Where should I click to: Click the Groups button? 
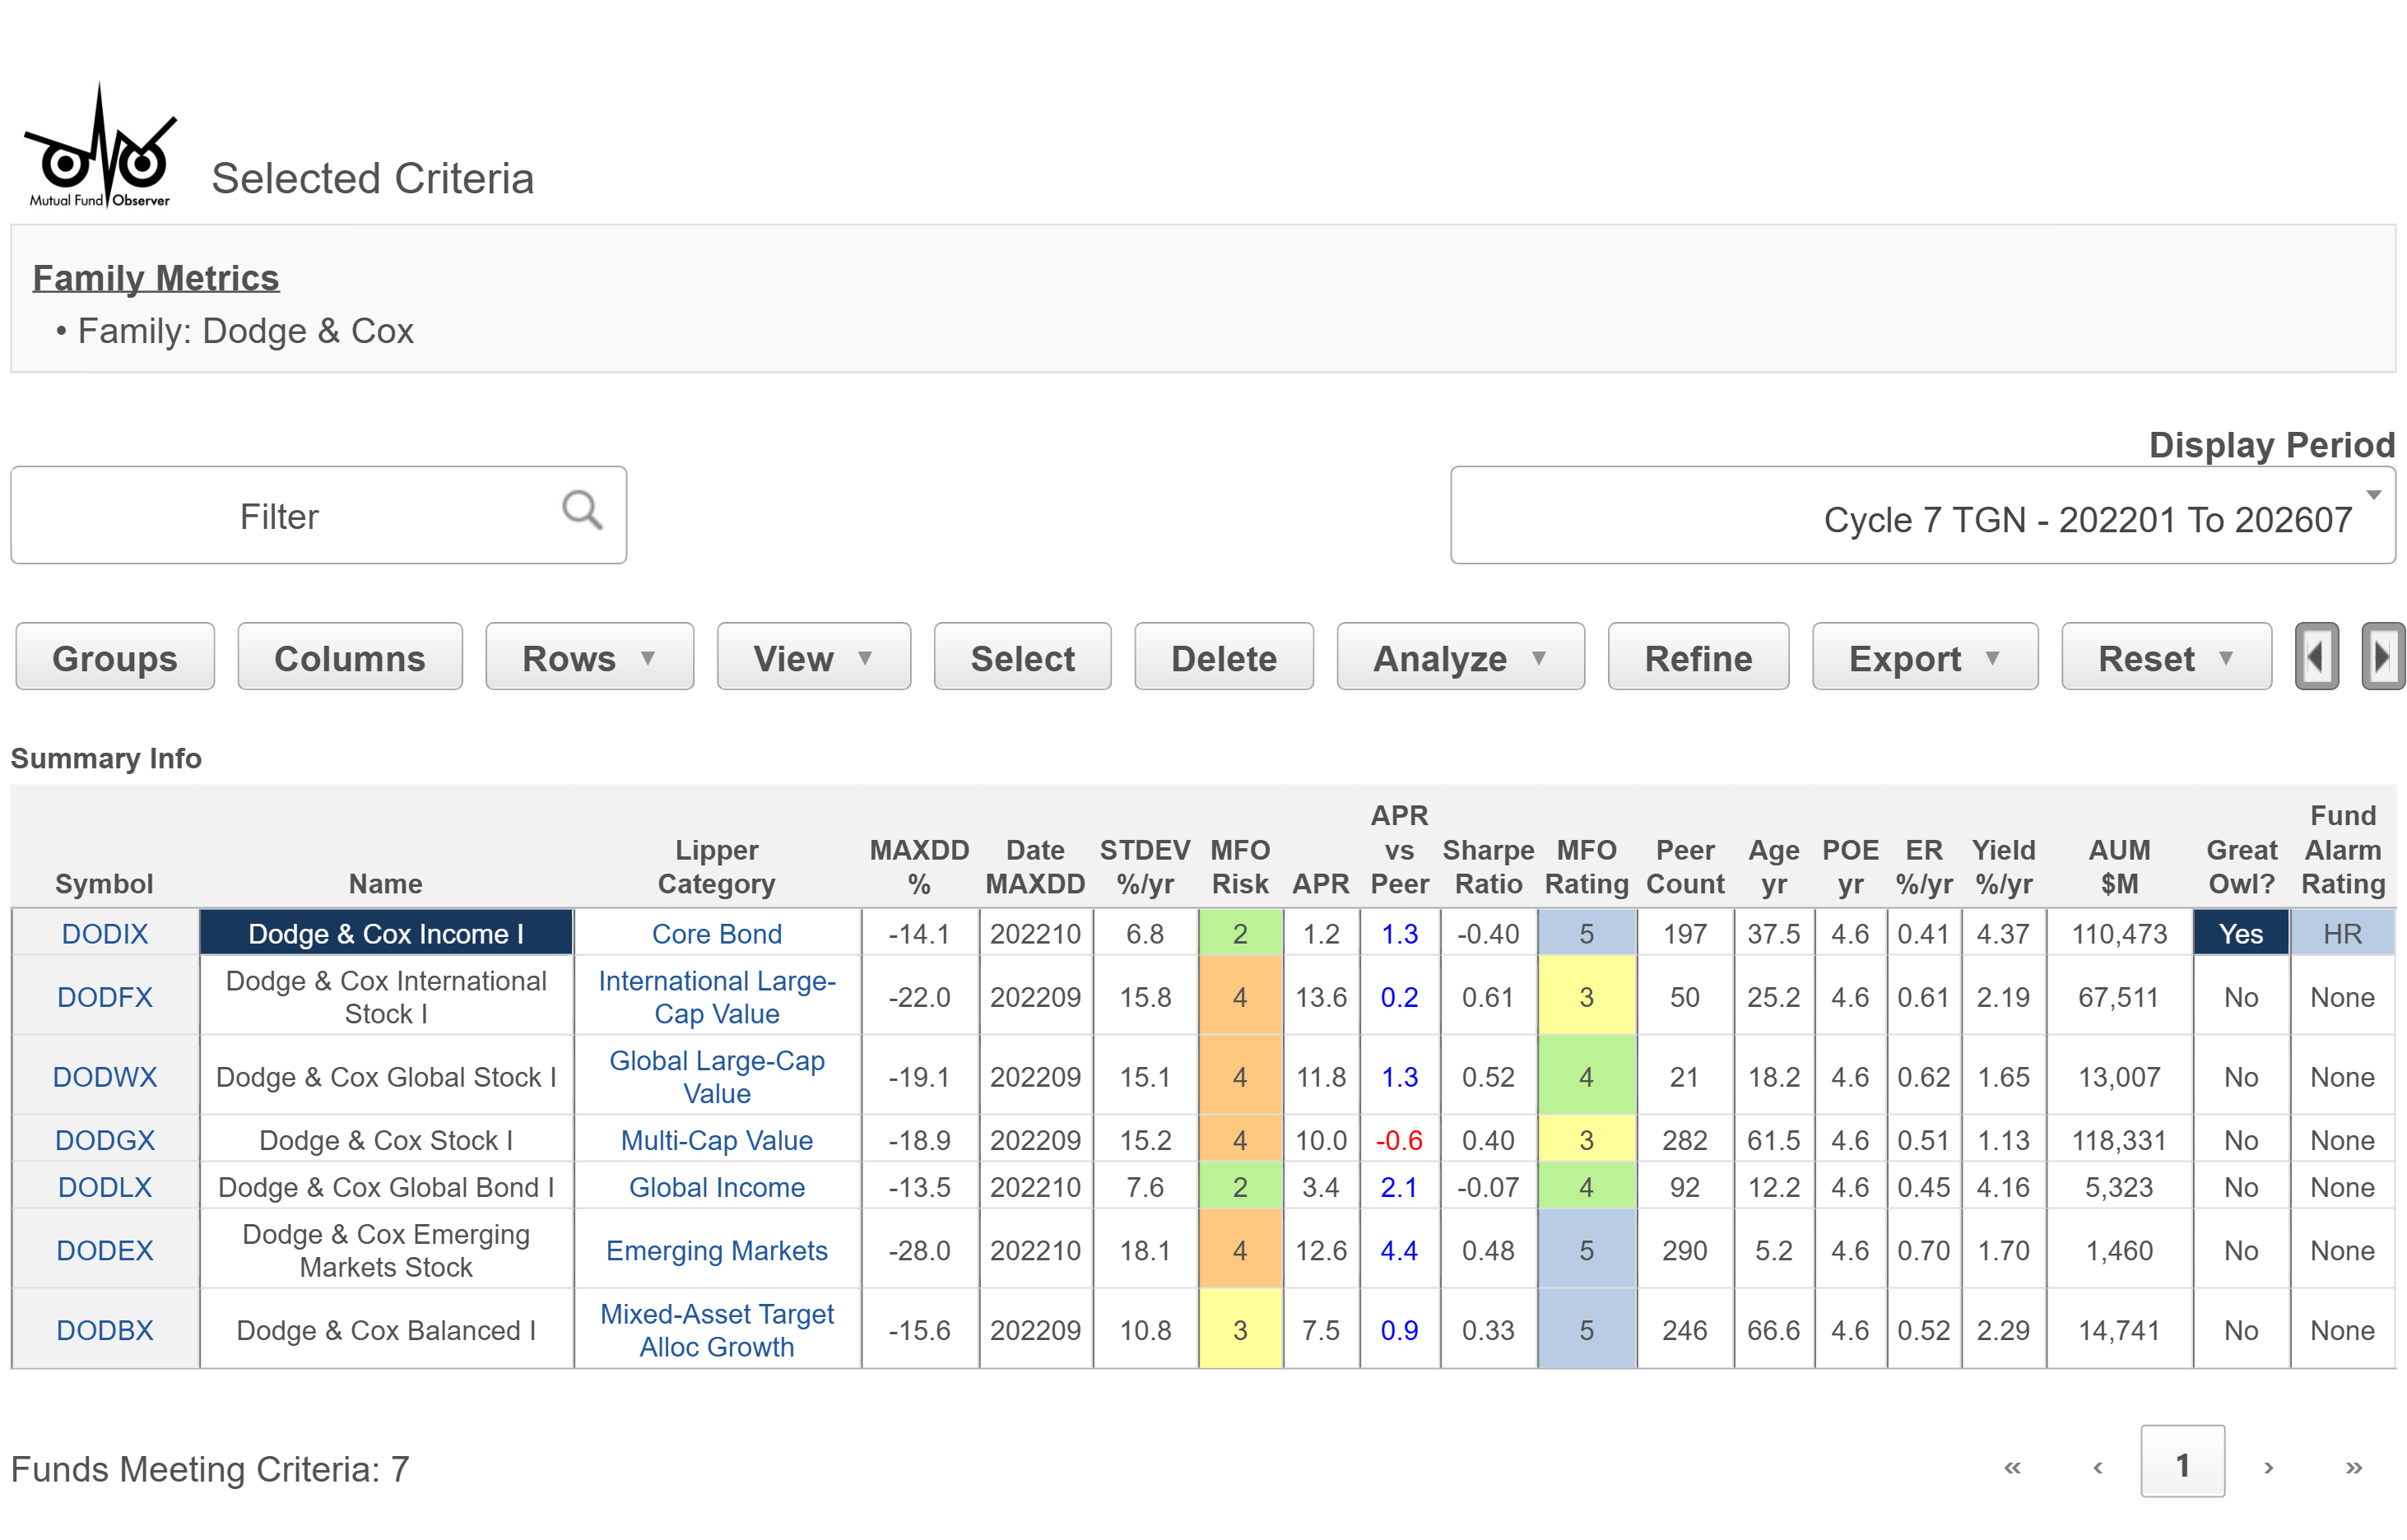click(x=115, y=657)
